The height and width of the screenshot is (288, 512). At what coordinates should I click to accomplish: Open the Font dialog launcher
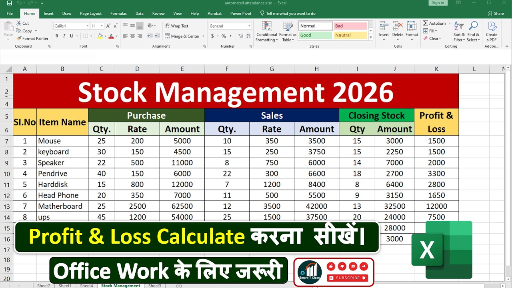pyautogui.click(x=117, y=46)
